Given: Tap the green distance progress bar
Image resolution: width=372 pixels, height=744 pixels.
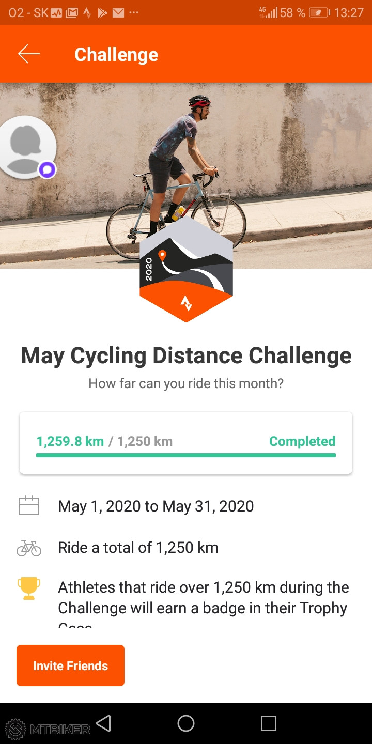Looking at the screenshot, I should (186, 455).
